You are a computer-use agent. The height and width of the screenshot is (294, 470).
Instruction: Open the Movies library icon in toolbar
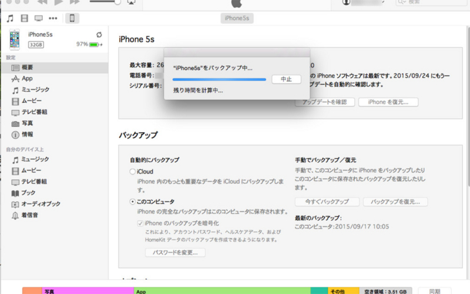pyautogui.click(x=24, y=18)
